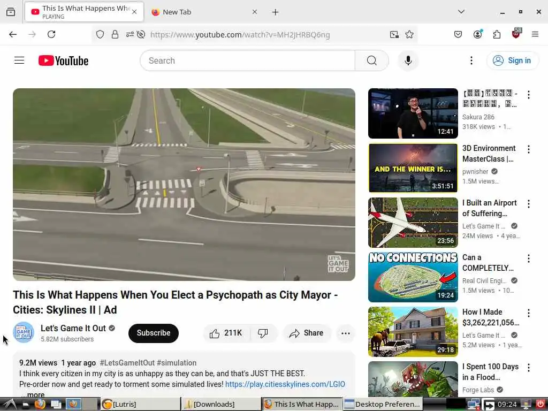
Task: Open the tracking protection shield icon
Action: (x=100, y=34)
